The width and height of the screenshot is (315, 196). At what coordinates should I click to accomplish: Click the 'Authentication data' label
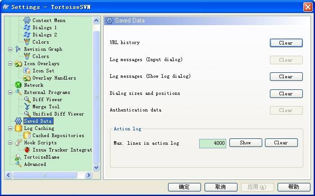click(x=136, y=110)
